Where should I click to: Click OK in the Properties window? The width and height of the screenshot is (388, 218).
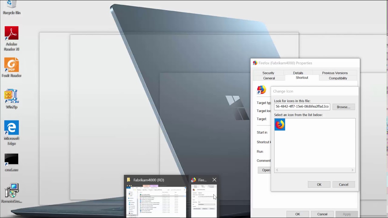click(298, 214)
